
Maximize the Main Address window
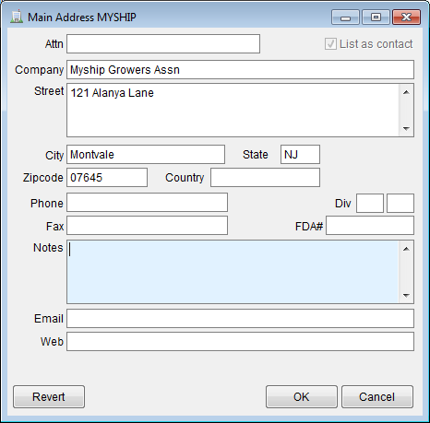pyautogui.click(x=376, y=18)
